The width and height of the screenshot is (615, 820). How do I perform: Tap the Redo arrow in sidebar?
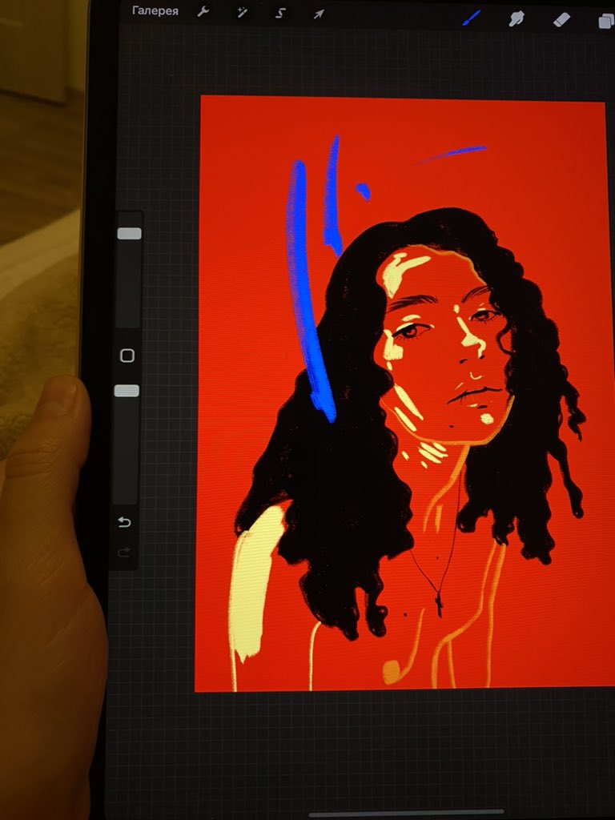[x=123, y=552]
